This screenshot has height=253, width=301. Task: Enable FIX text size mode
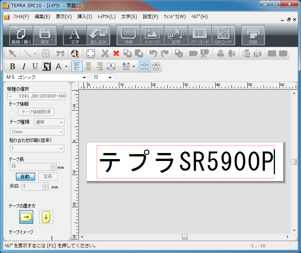(x=156, y=66)
